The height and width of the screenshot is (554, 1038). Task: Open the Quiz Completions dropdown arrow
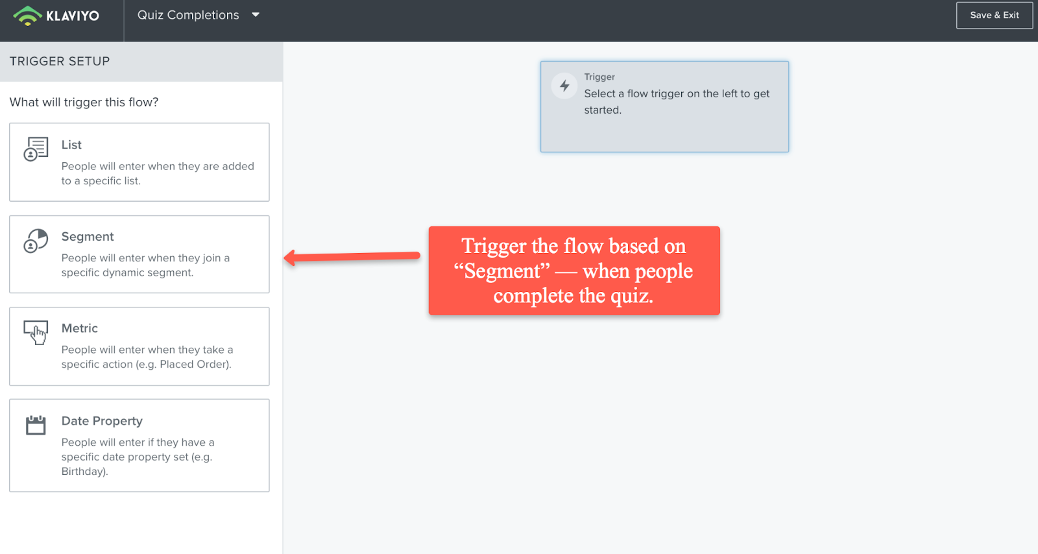[x=256, y=15]
